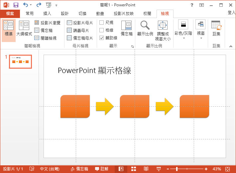
Task: Open the 顯示 group dialog launcher
Action: tap(132, 46)
